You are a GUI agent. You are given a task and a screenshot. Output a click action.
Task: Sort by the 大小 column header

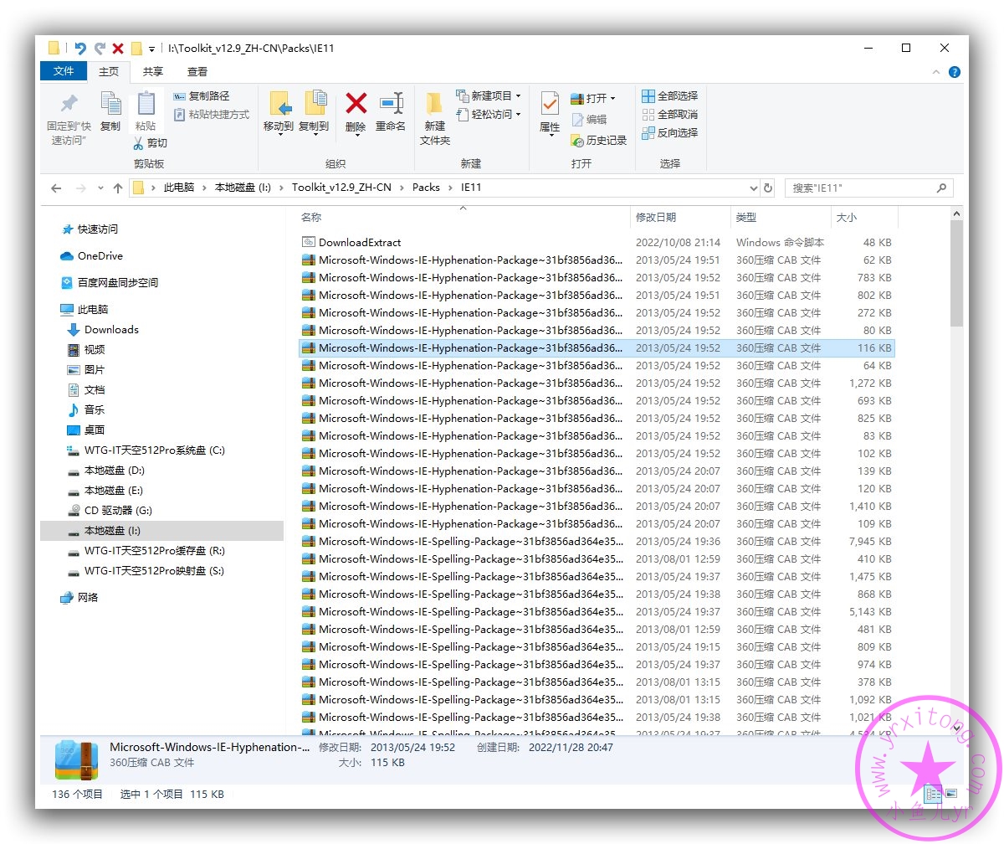coord(864,217)
